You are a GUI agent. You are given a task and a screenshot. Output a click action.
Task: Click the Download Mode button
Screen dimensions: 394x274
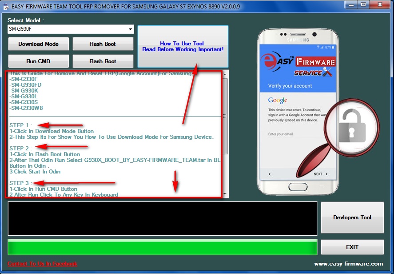(39, 44)
